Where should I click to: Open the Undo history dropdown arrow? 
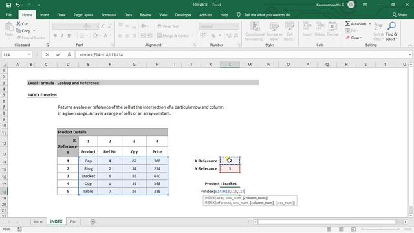pyautogui.click(x=22, y=5)
